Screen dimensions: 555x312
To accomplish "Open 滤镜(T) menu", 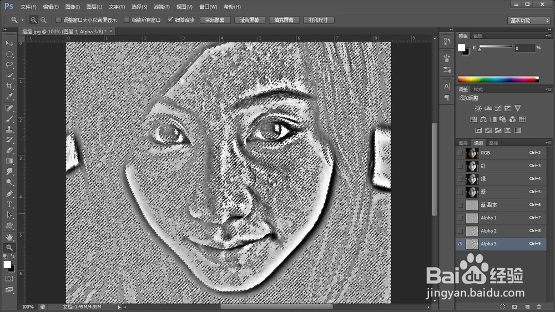I will point(162,7).
